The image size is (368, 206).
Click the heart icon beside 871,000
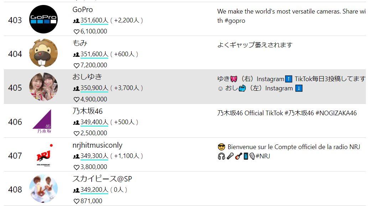point(77,201)
